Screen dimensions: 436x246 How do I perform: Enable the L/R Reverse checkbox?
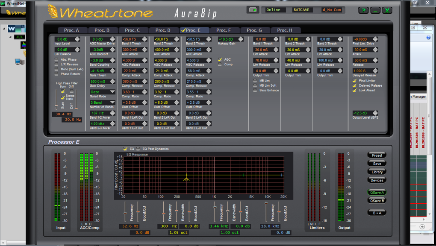coord(56,64)
